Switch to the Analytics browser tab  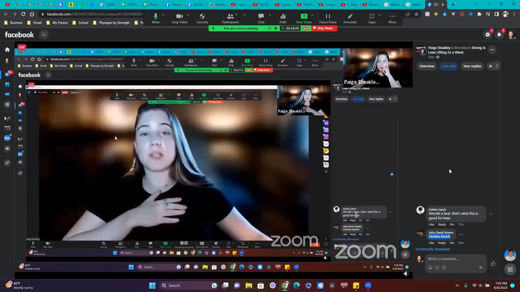tap(218, 4)
